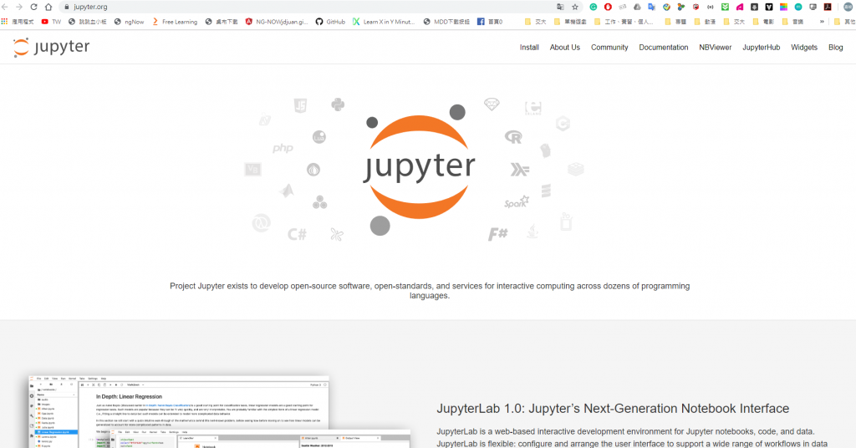856x448 pixels.
Task: Open the Chrome profile avatar
Action: point(848,7)
